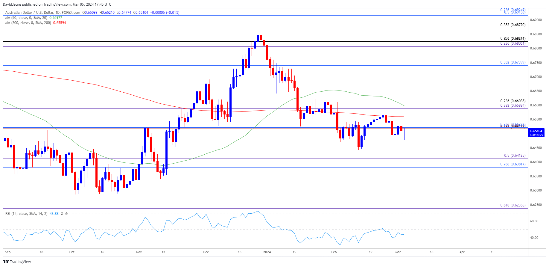Viewport: 549px width, 267px height.
Task: Click the 40.00 level on RSI axis
Action: pos(534,238)
